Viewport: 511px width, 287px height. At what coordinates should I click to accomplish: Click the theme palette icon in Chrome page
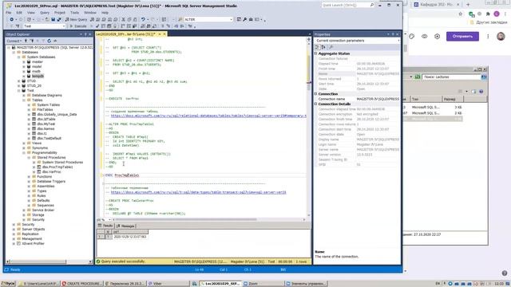point(412,37)
